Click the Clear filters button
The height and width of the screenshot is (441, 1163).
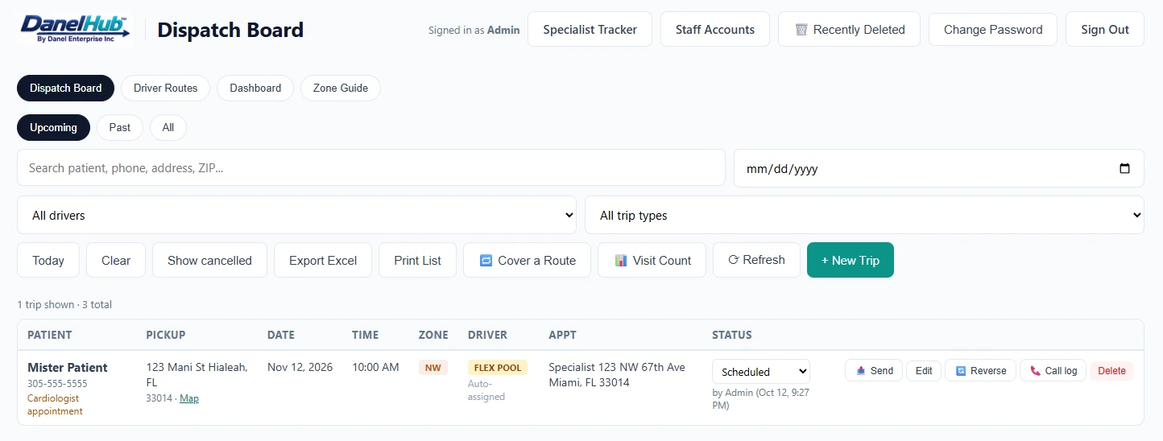tap(116, 260)
